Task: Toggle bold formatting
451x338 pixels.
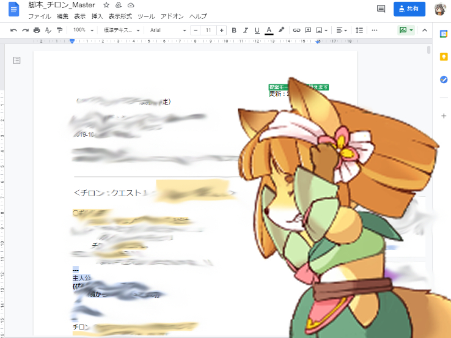Action: click(234, 30)
